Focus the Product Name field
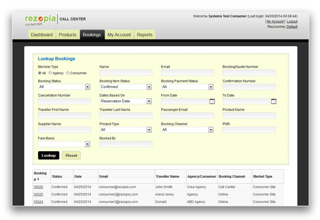 pyautogui.click(x=249, y=116)
